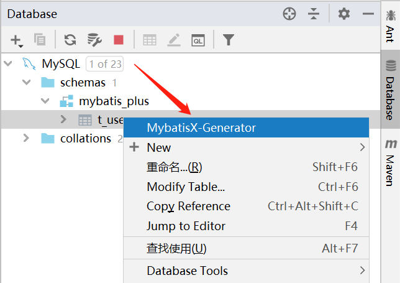
Task: Select 查找使用(U) menu entry
Action: pos(246,248)
